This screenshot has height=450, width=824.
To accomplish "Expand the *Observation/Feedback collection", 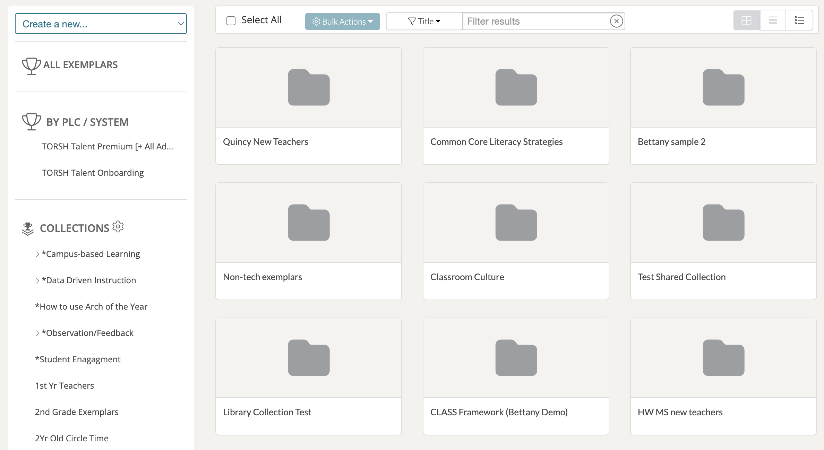I will tap(37, 333).
